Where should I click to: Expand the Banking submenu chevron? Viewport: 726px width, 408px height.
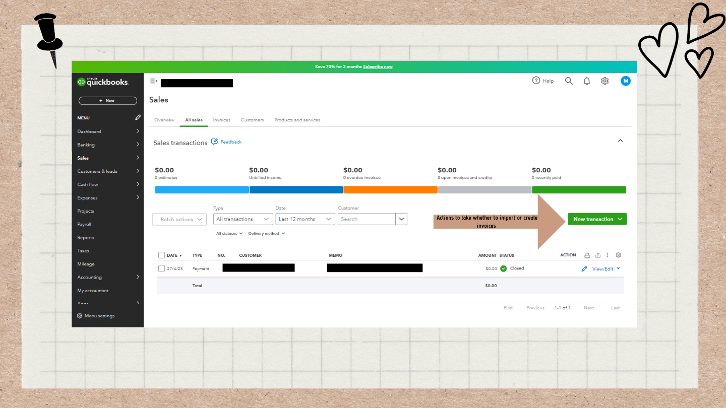point(138,145)
